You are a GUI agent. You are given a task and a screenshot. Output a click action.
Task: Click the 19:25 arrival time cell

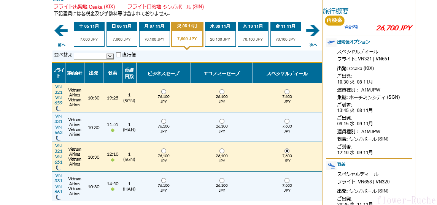click(x=113, y=98)
